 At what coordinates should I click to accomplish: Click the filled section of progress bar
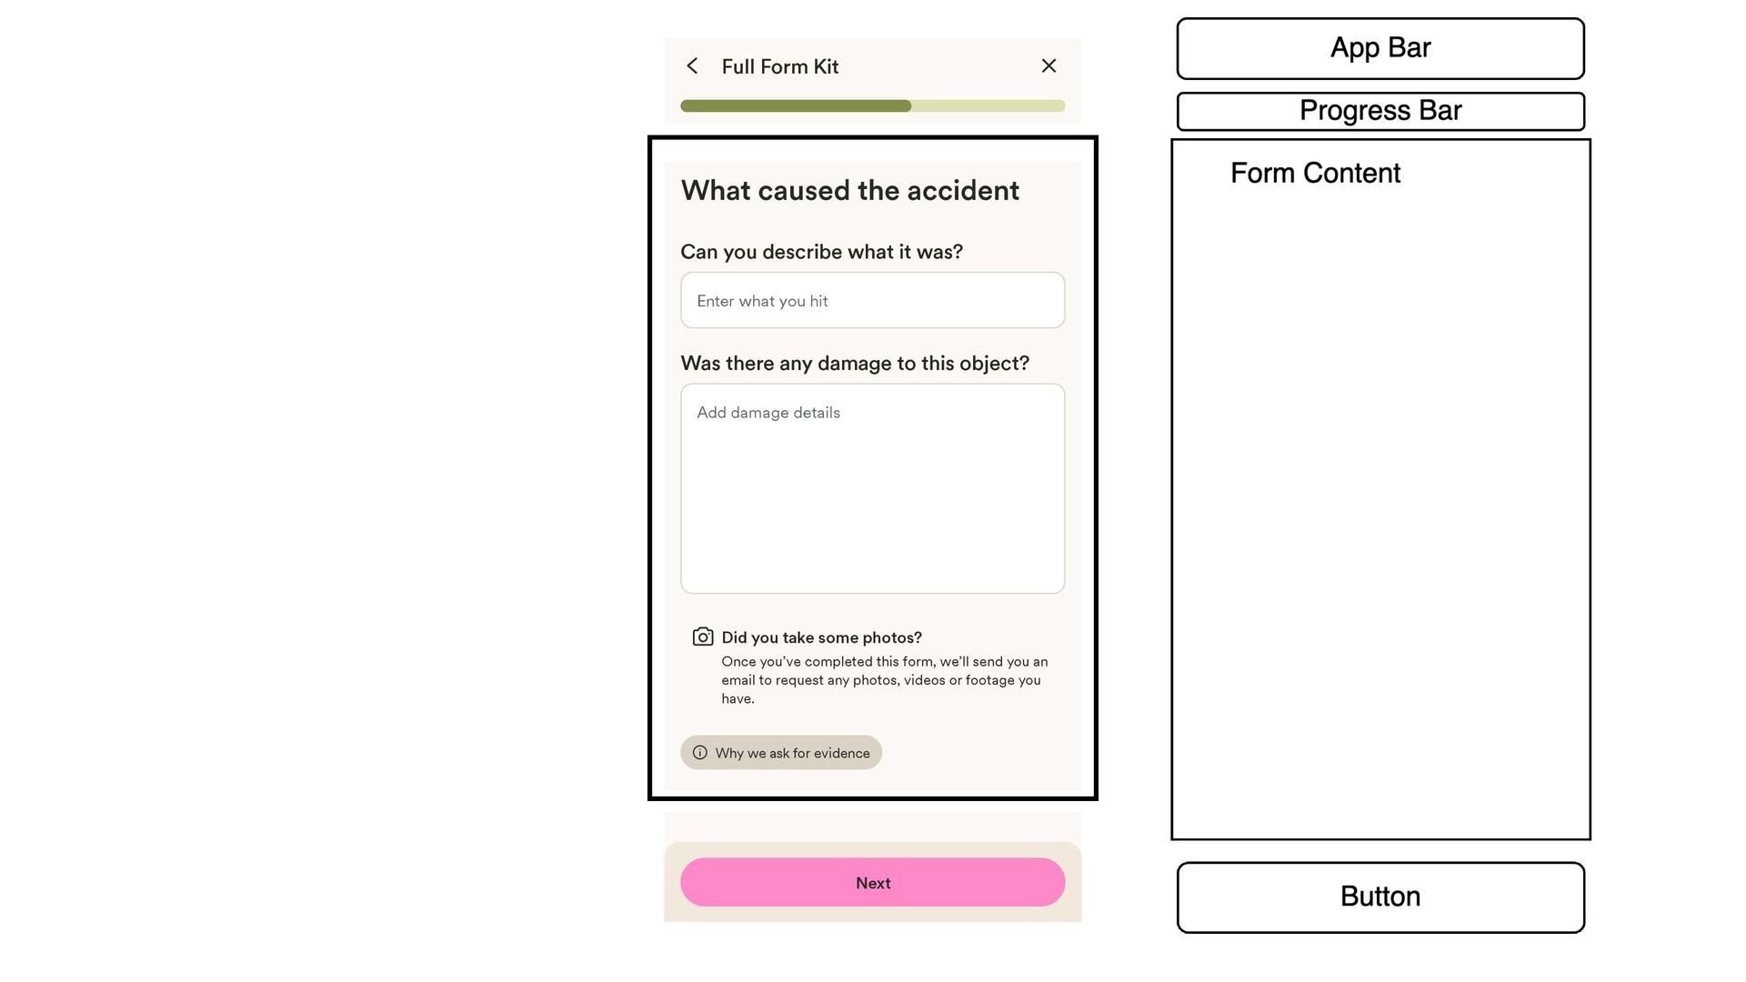pyautogui.click(x=796, y=106)
